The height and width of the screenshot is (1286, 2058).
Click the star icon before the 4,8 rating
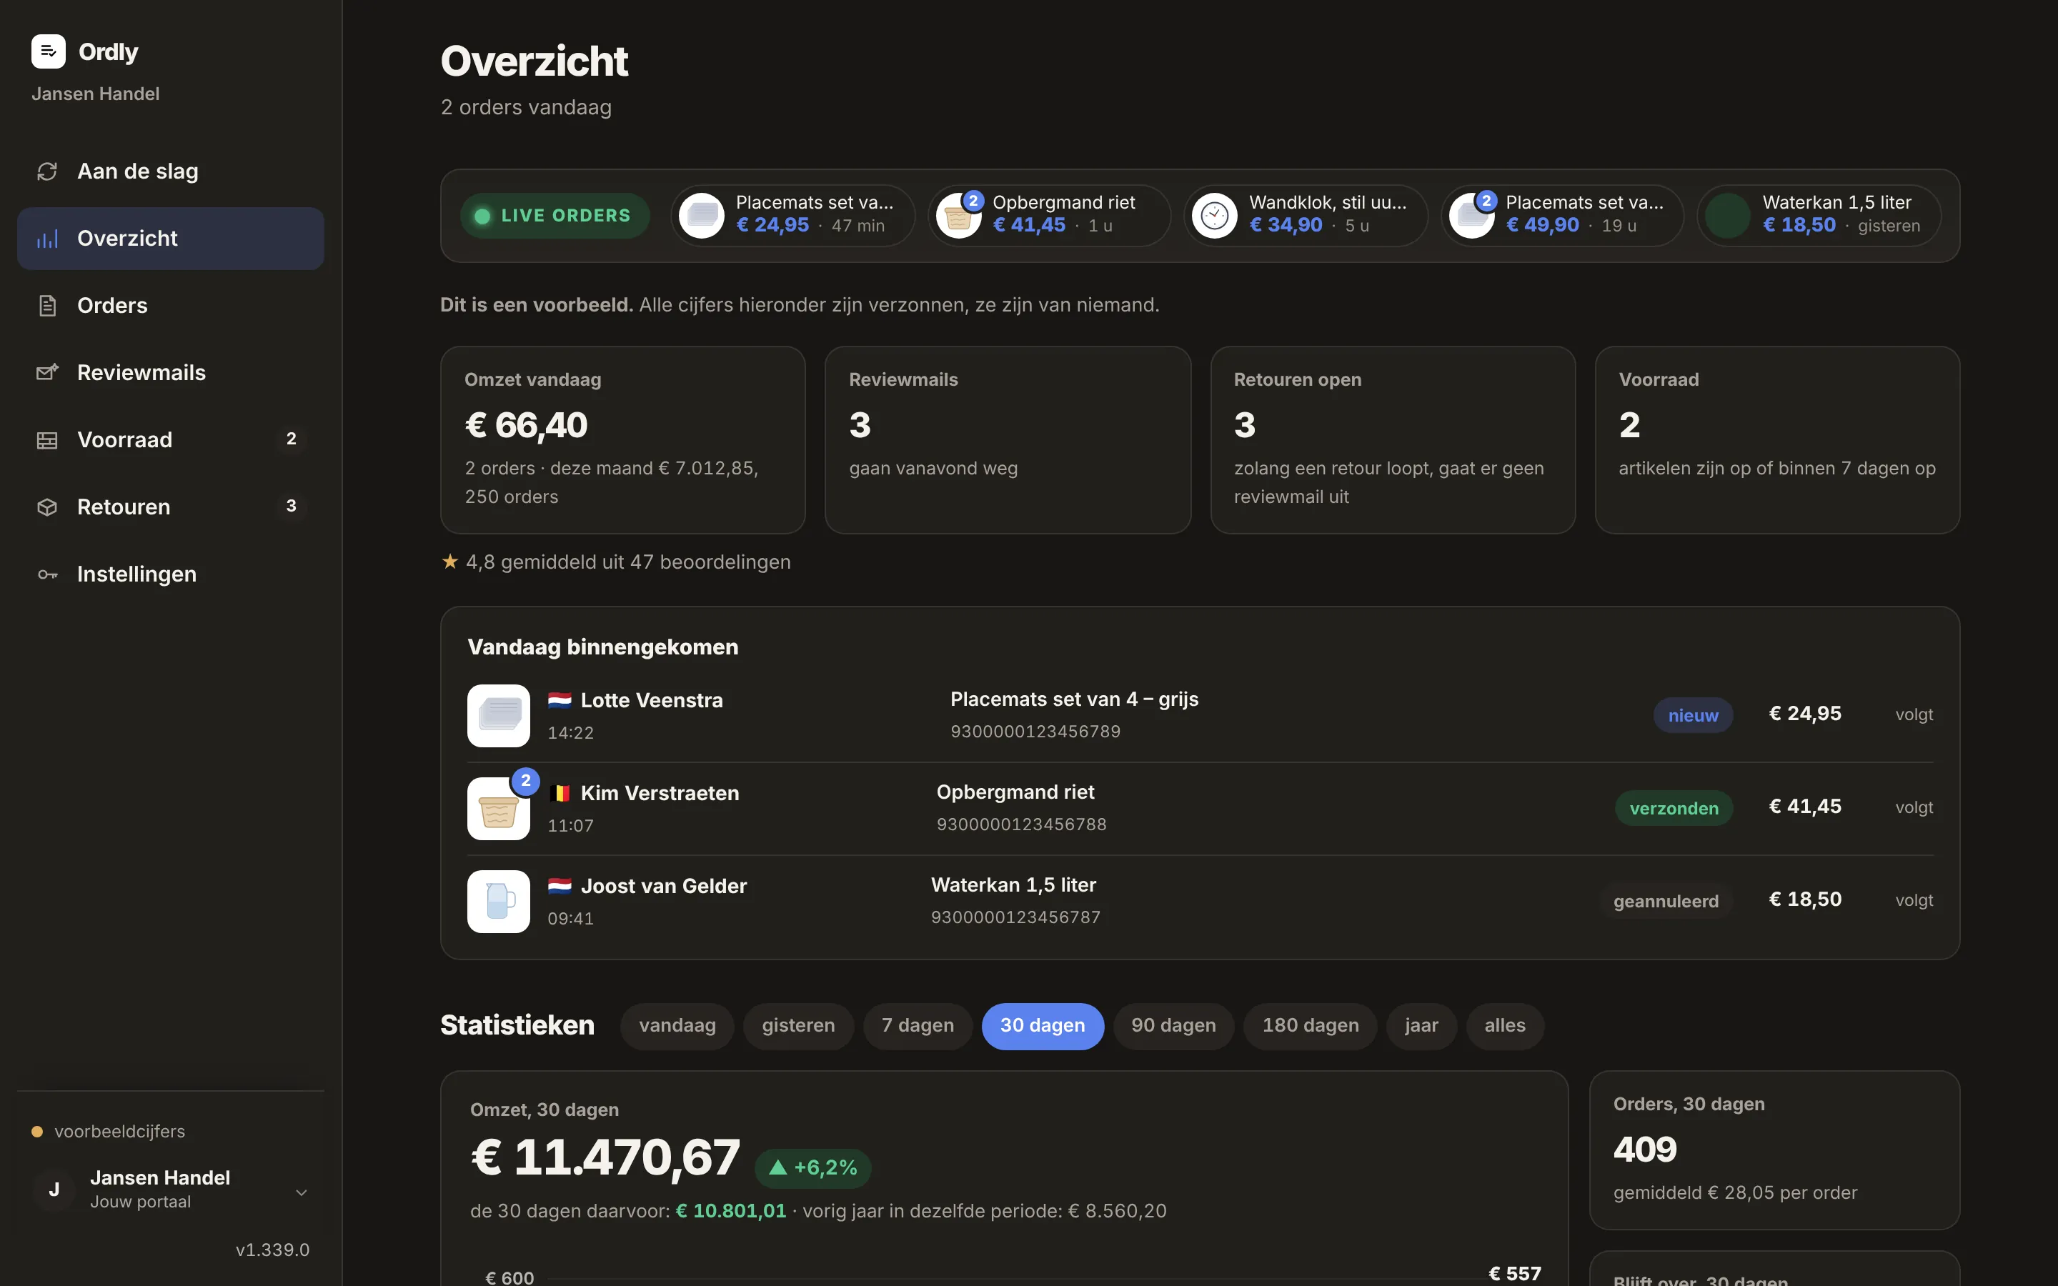pyautogui.click(x=450, y=562)
